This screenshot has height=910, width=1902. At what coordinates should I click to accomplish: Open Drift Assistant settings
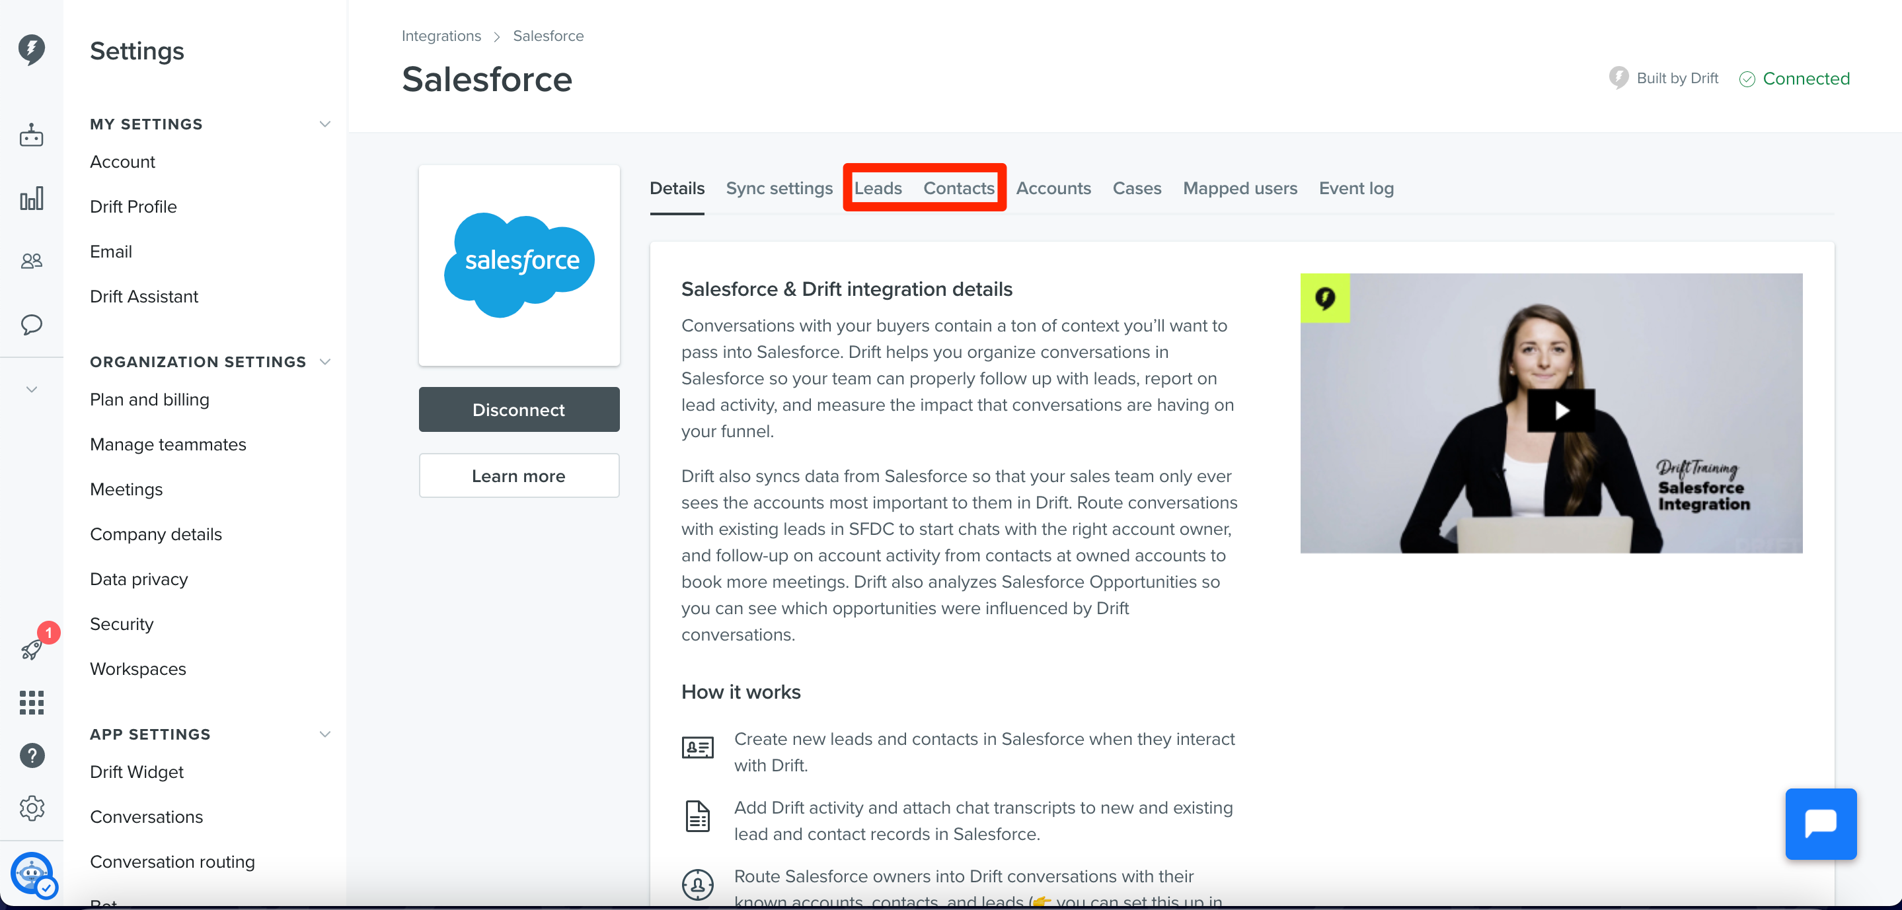pyautogui.click(x=144, y=297)
